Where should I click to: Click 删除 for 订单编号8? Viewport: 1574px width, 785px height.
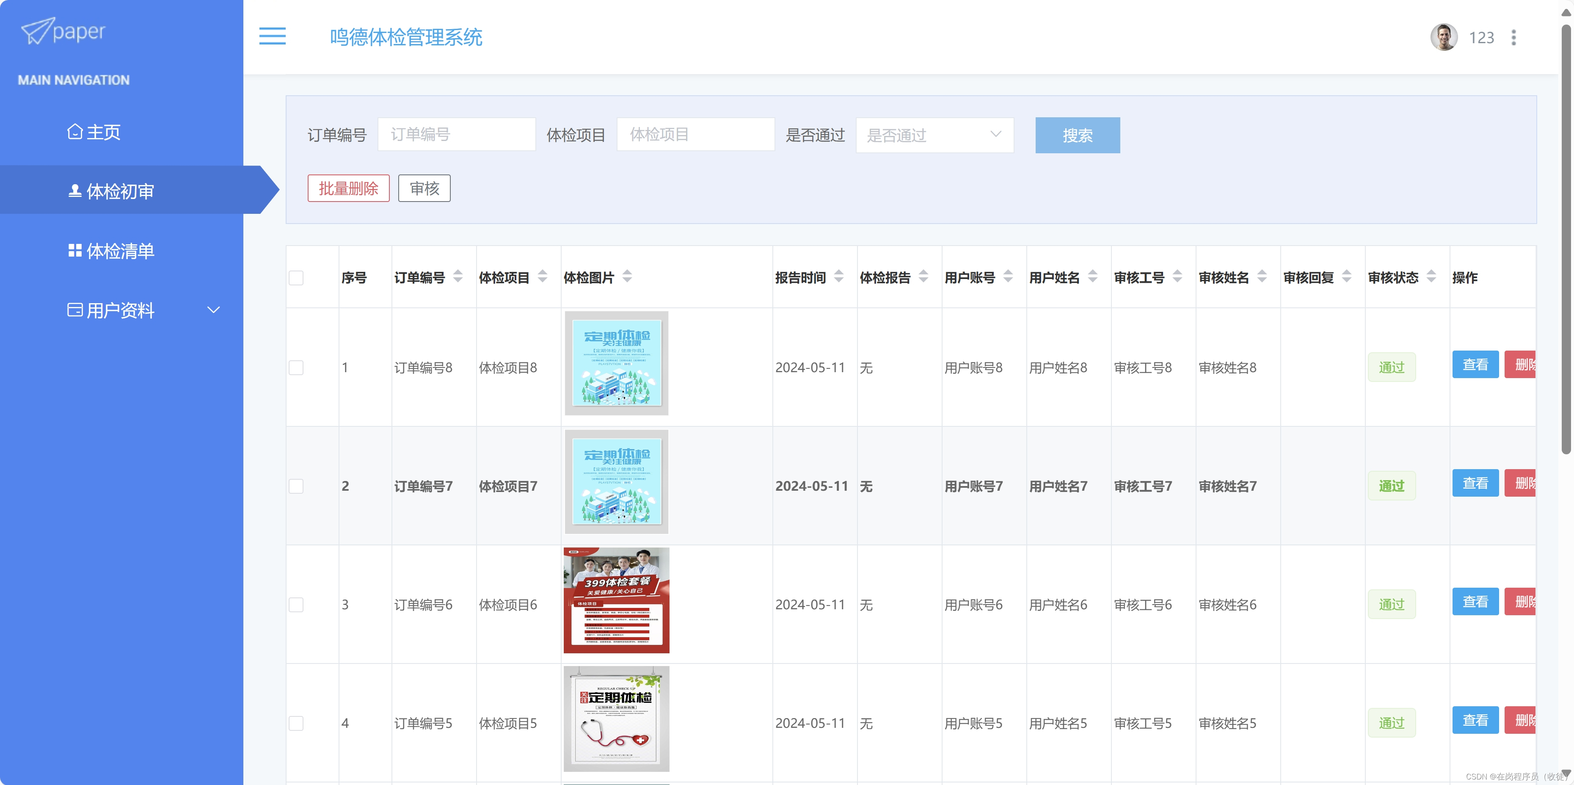[1520, 365]
